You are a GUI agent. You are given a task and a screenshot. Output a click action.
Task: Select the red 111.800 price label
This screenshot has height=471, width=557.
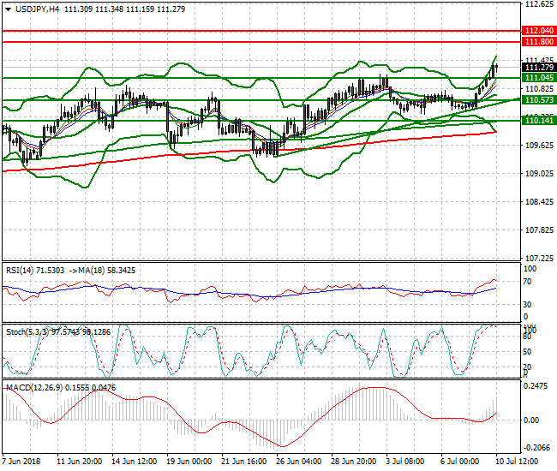pyautogui.click(x=538, y=41)
